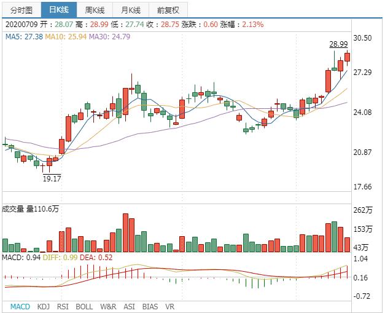Select the BIAS indicator
The height and width of the screenshot is (313, 385).
[150, 306]
